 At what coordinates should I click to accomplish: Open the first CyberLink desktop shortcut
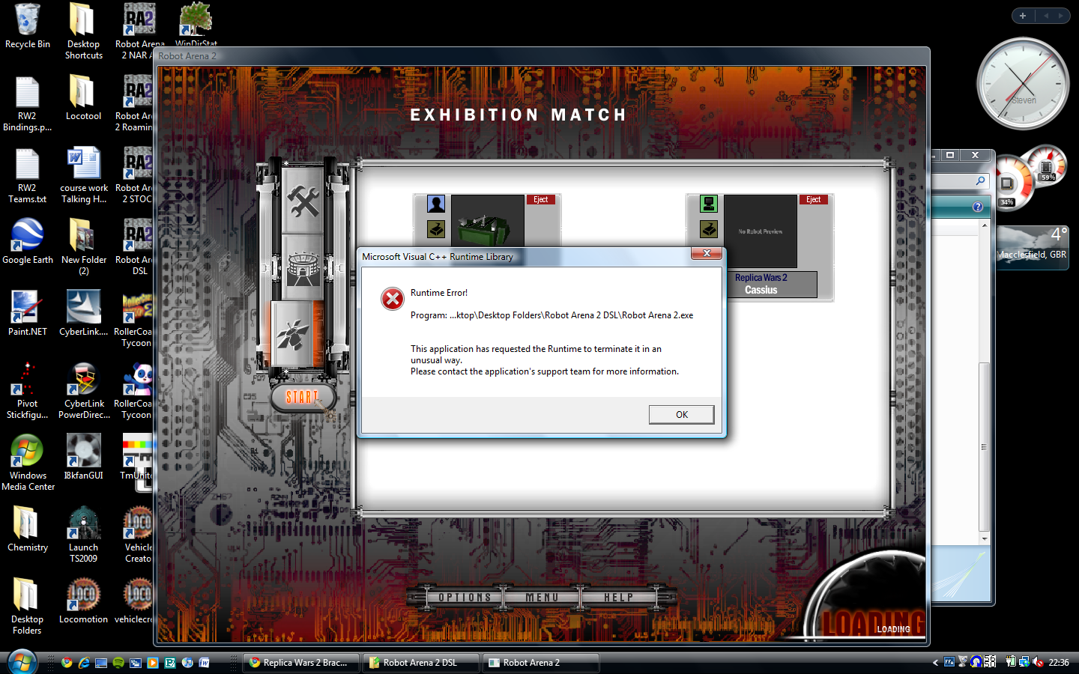pyautogui.click(x=83, y=314)
